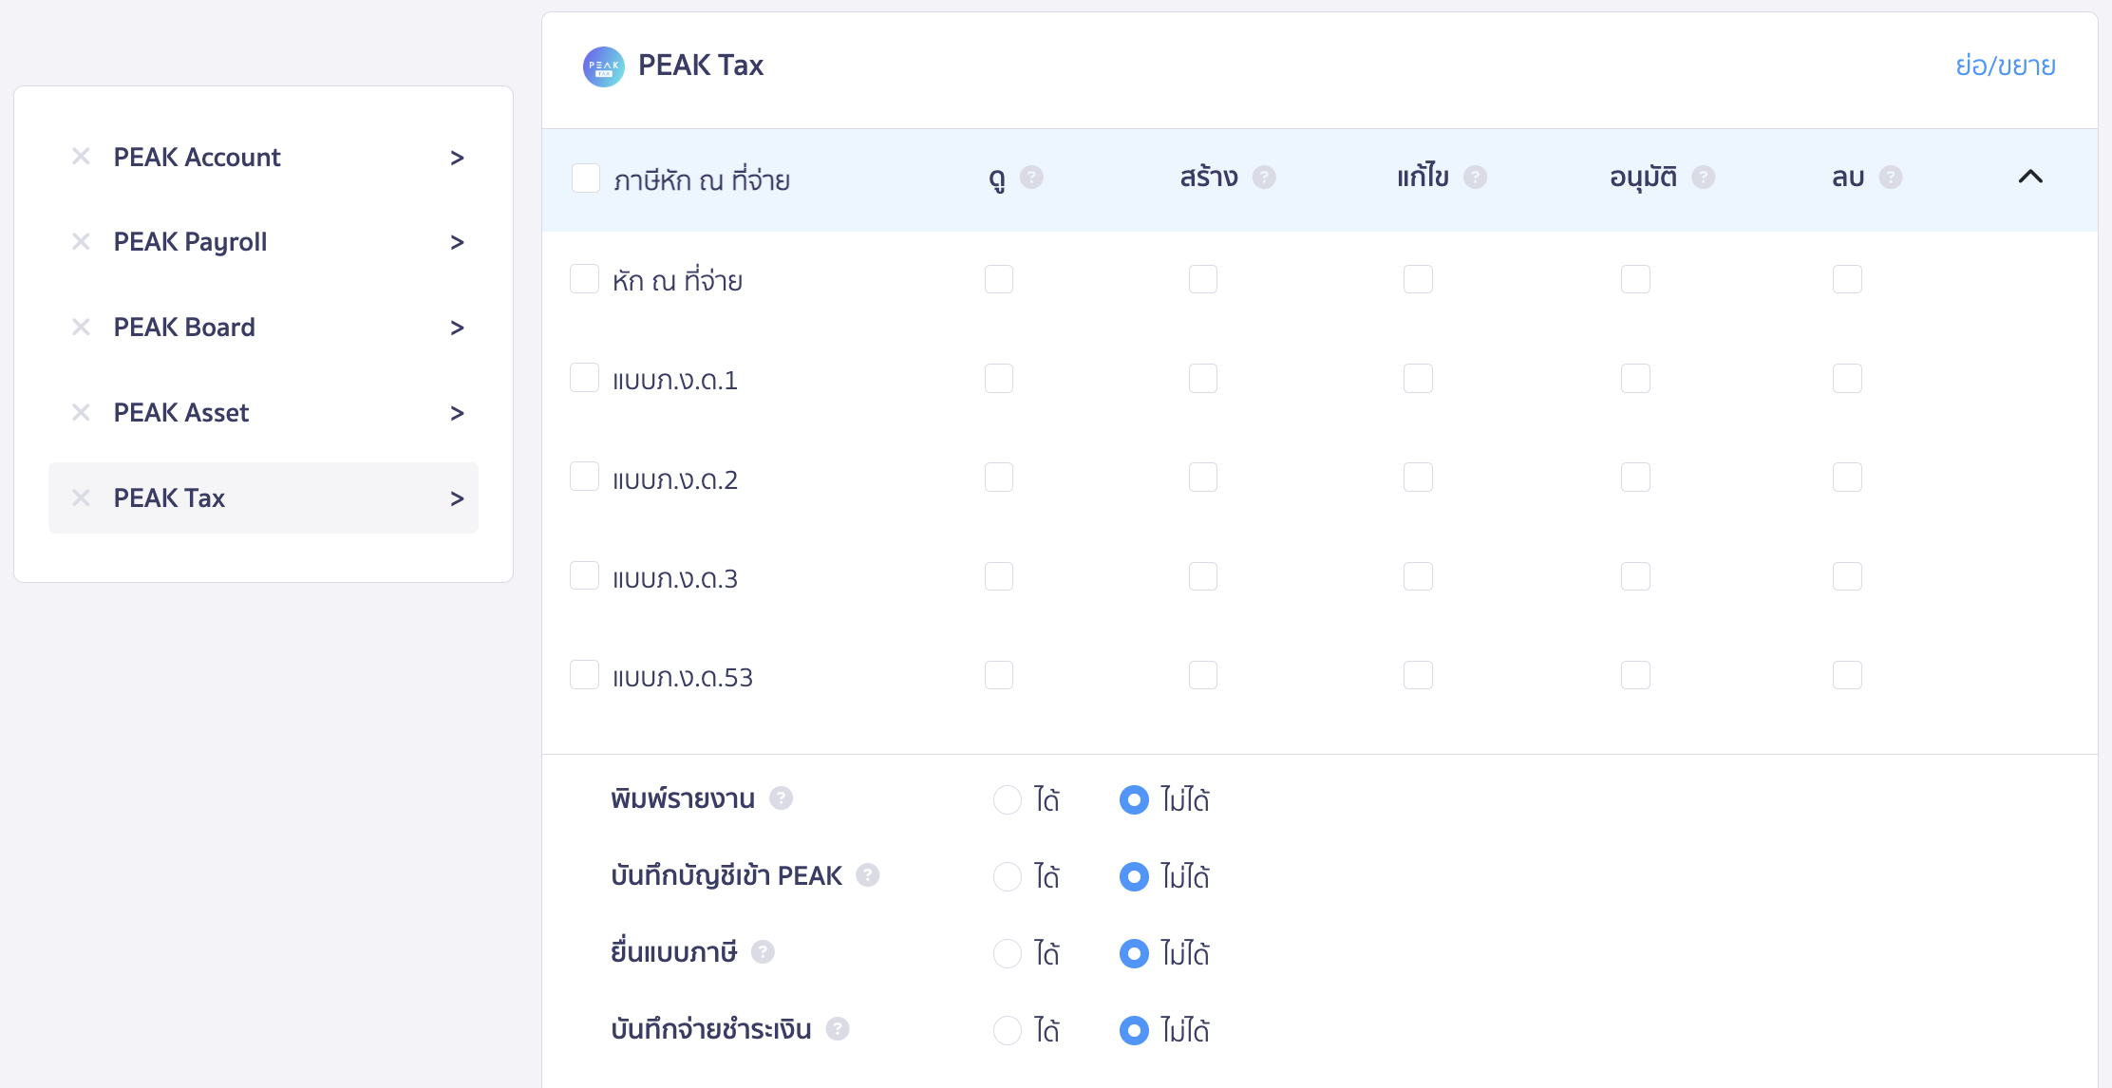Open help tooltip for the อนุมัติ column

point(1704,177)
